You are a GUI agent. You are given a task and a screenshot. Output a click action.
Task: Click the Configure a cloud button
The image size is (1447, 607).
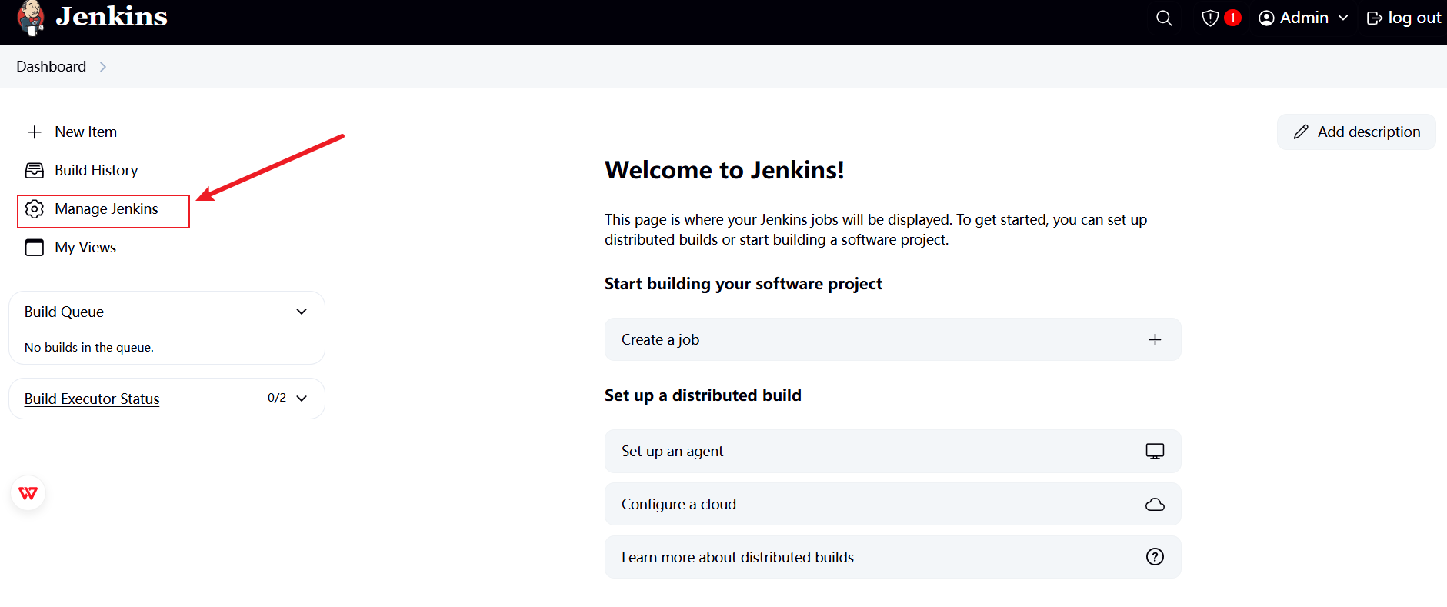(892, 504)
